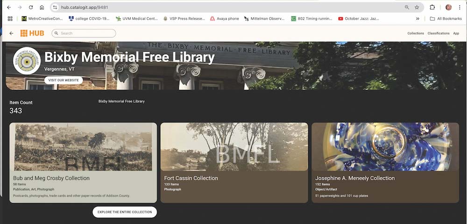Open the bookmarks apps grid icon
Viewport: 467px width, 224px height.
tap(10, 19)
